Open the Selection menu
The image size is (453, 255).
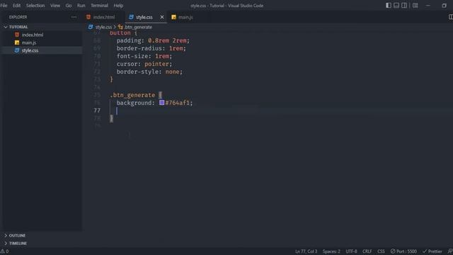[x=35, y=6]
